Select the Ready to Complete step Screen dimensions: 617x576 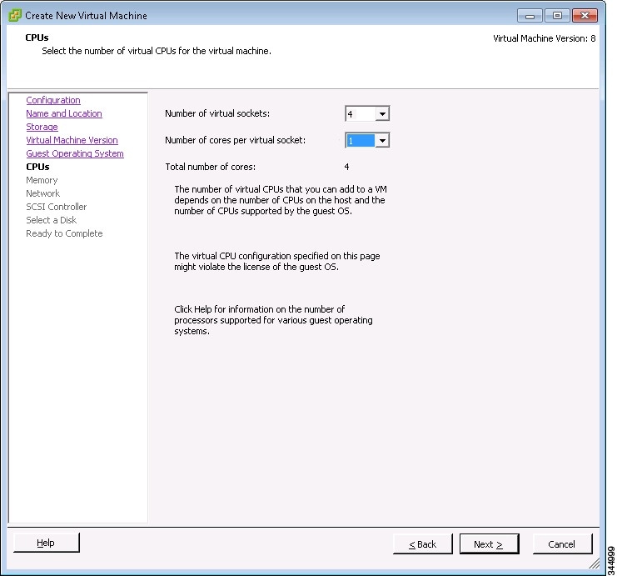[64, 233]
